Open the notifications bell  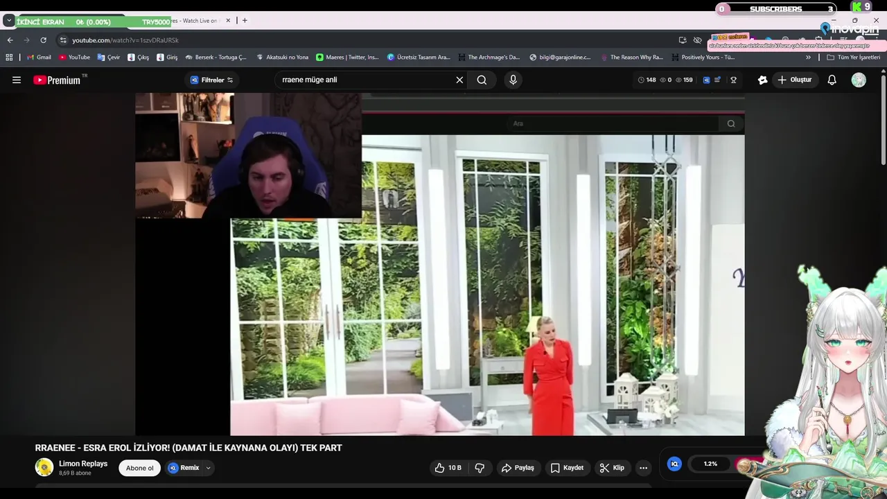(832, 80)
